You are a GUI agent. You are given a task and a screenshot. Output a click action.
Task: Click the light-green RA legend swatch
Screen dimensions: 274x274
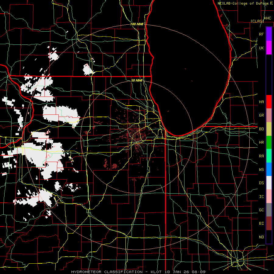(269, 156)
